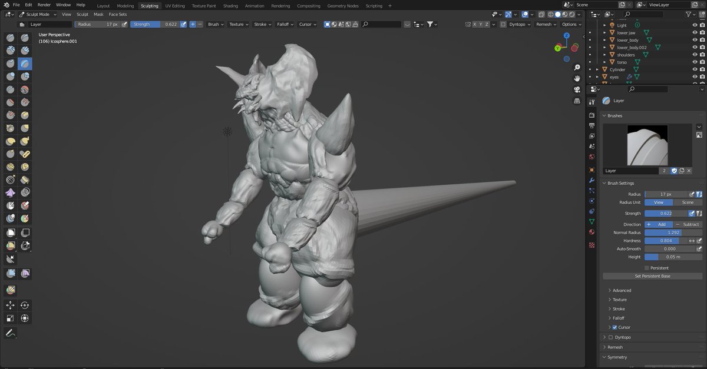This screenshot has width=707, height=369.
Task: Select the Inflate brush
Action: 11,77
